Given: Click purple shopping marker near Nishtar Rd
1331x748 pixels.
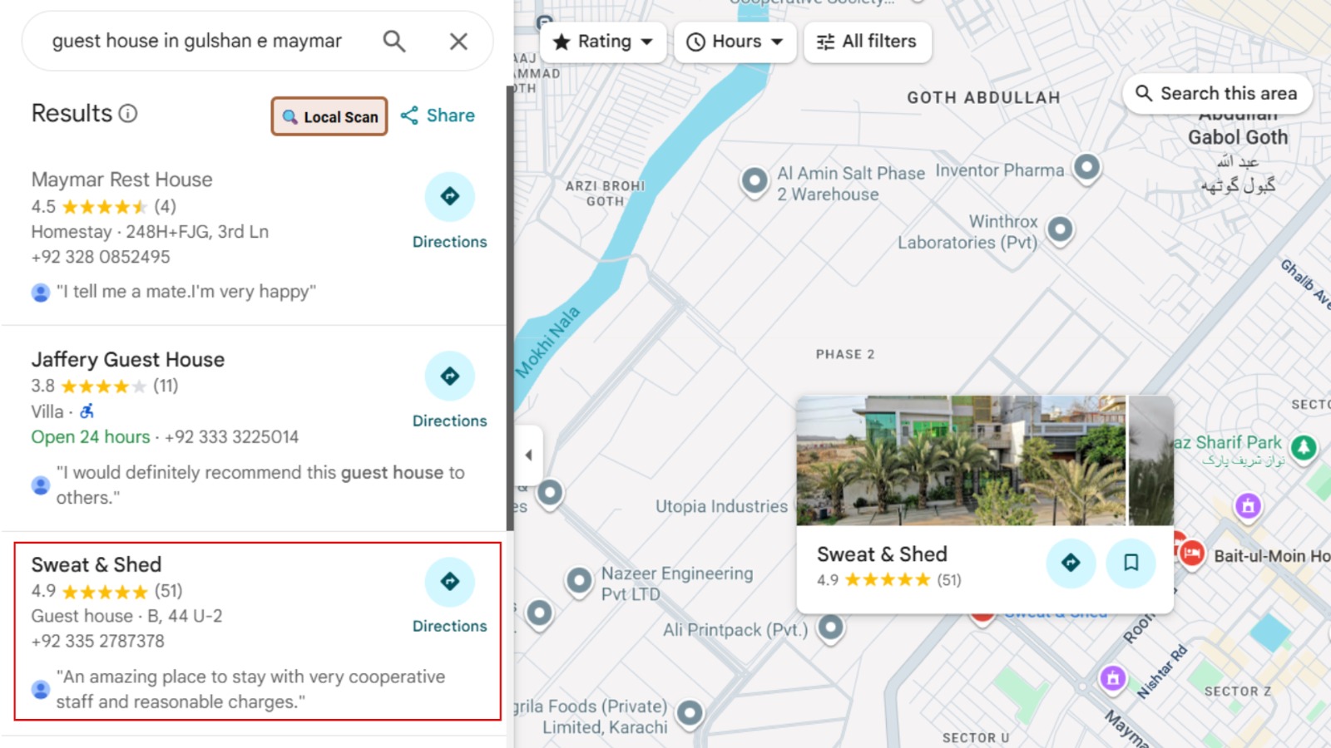Looking at the screenshot, I should click(1113, 678).
